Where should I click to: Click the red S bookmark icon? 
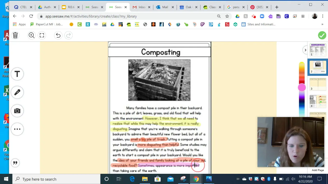coord(227,24)
